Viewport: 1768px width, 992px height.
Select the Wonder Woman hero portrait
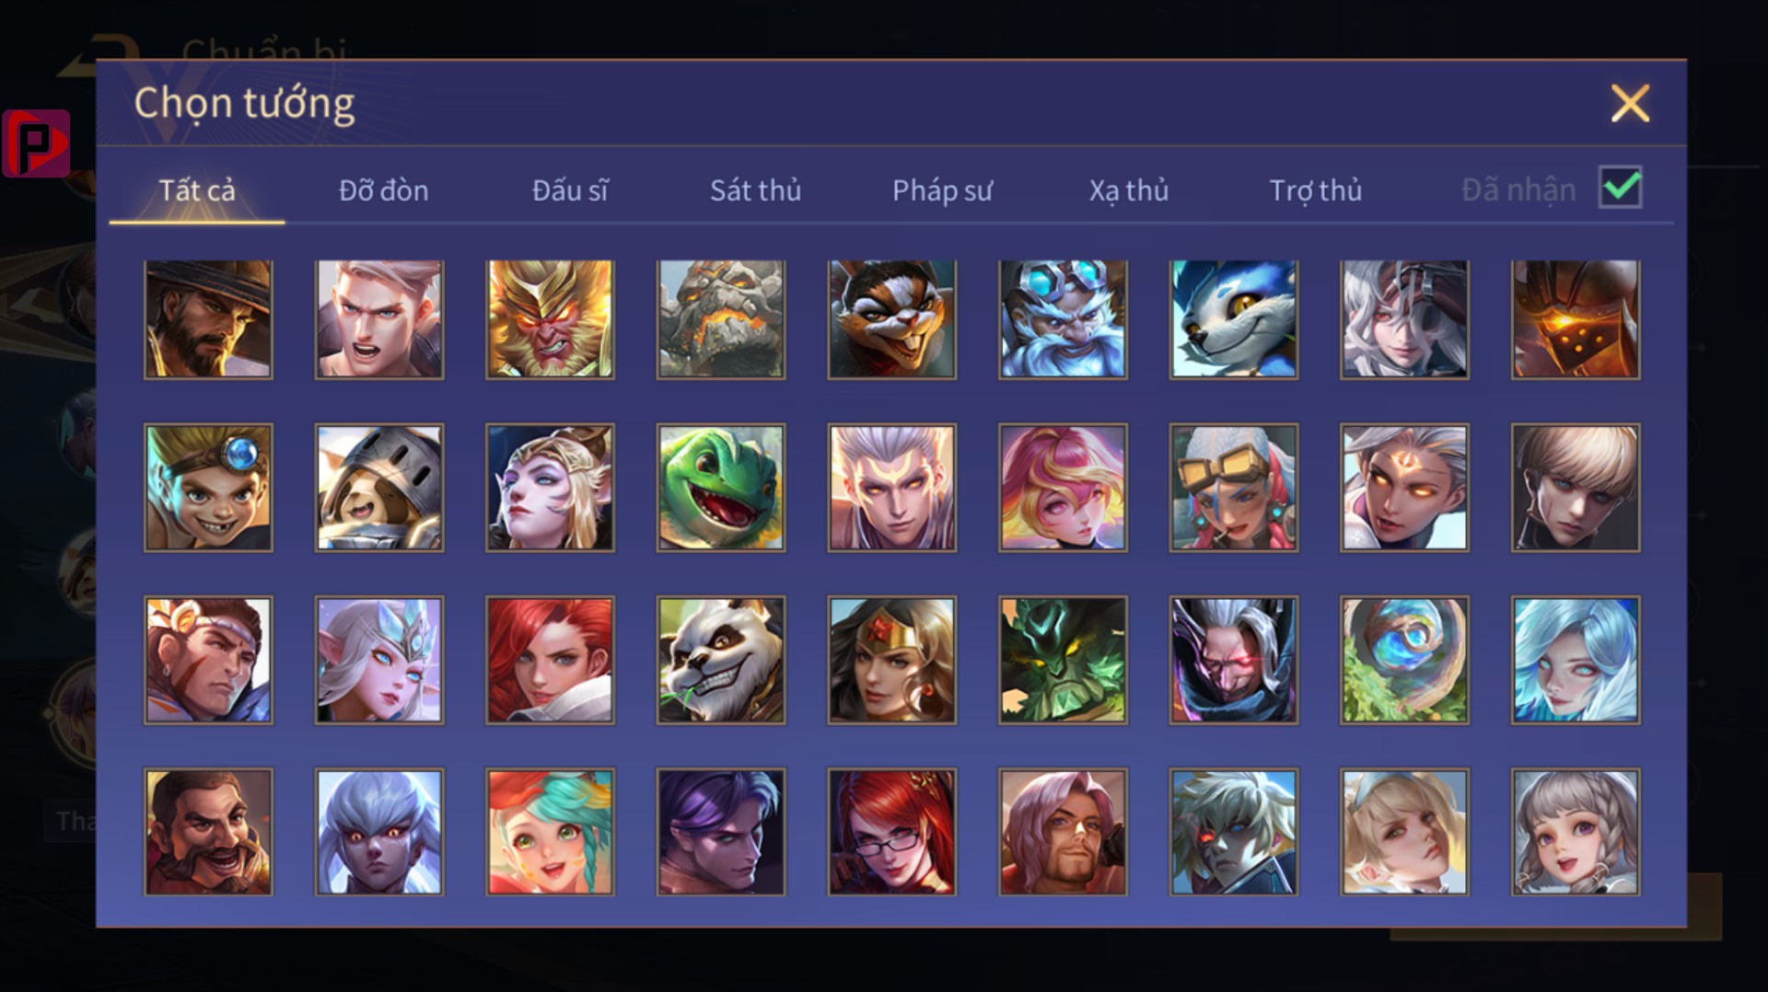point(892,660)
